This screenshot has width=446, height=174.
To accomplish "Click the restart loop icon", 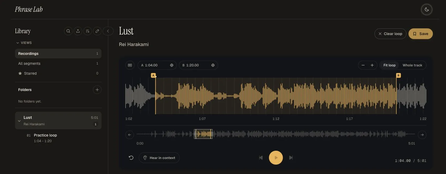I will [131, 158].
